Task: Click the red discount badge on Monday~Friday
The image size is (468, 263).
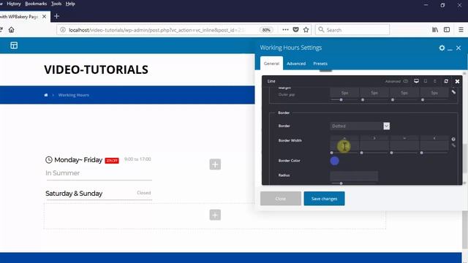Action: (112, 161)
